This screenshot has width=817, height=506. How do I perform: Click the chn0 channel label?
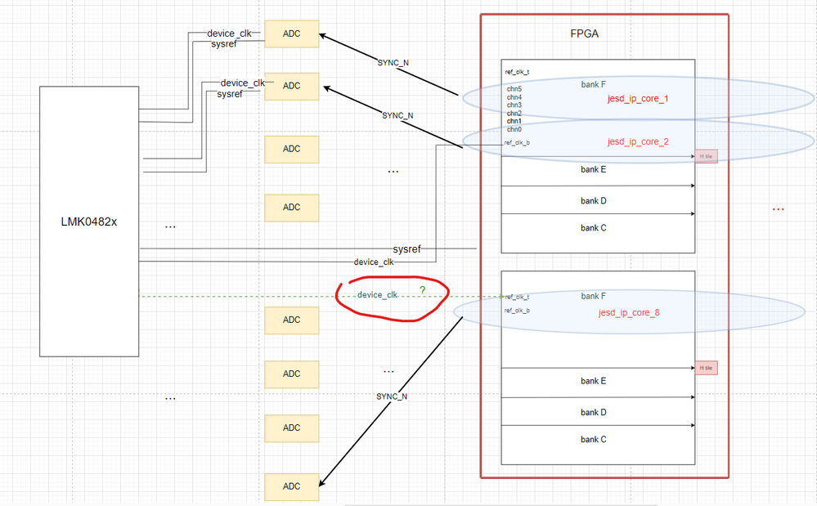point(514,129)
